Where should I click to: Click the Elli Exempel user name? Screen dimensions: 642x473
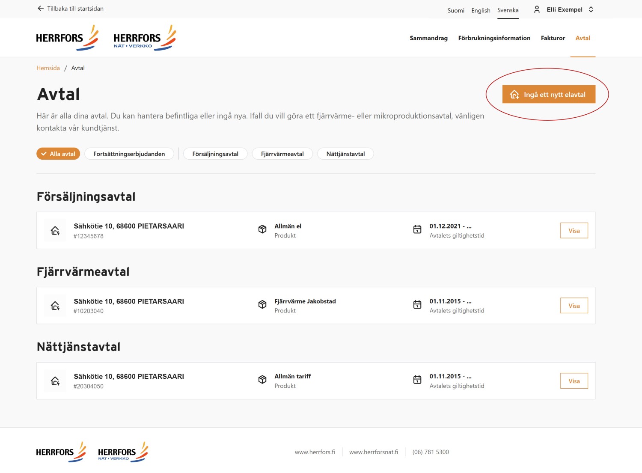point(565,9)
